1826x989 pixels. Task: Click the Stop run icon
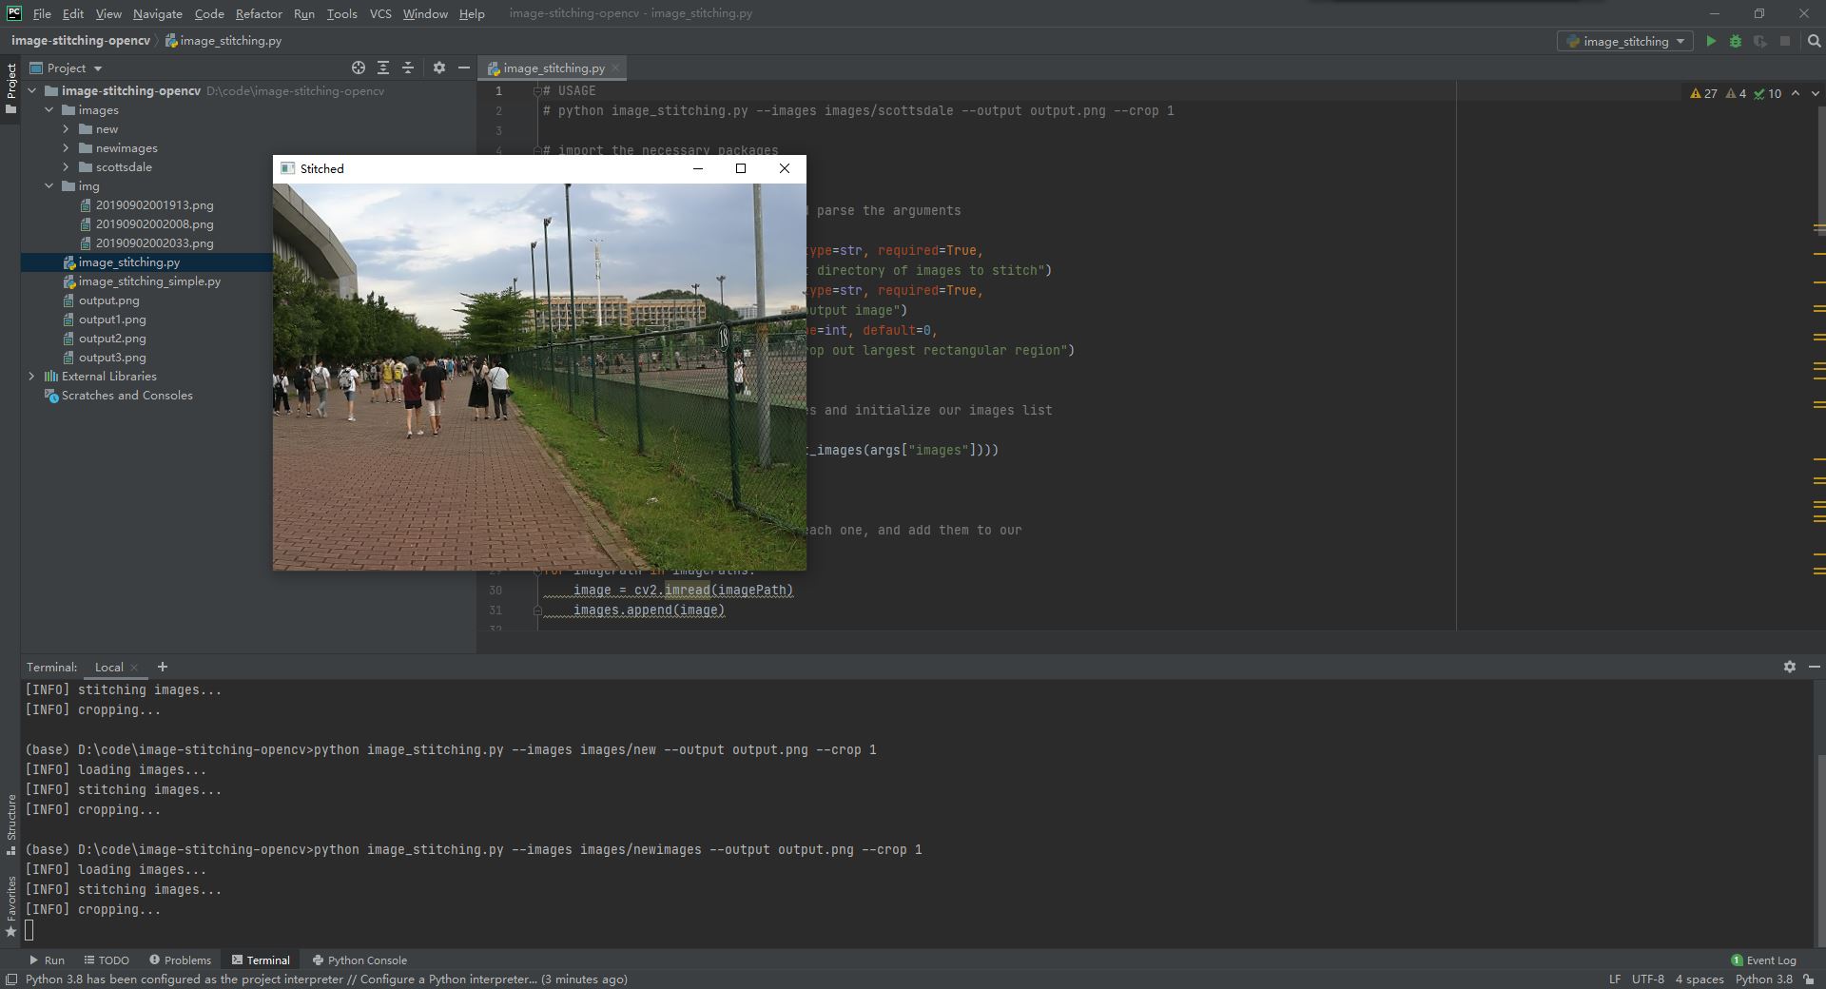coord(1785,41)
